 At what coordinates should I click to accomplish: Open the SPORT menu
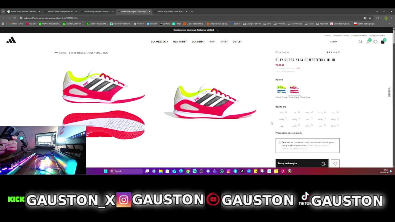click(224, 42)
